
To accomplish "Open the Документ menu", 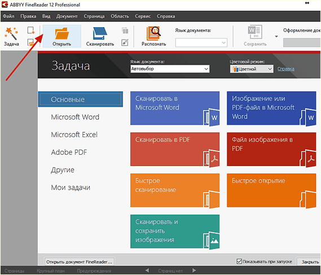I will coord(67,16).
